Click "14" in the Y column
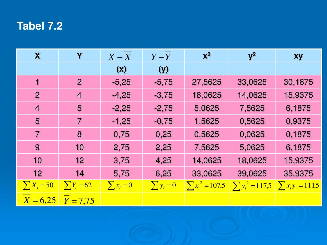Viewport: 327px width, 245px height. [80, 174]
